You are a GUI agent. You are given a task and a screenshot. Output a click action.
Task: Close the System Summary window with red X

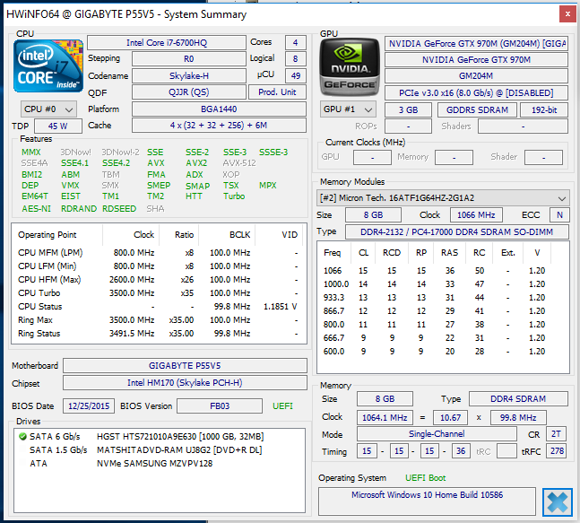click(567, 14)
